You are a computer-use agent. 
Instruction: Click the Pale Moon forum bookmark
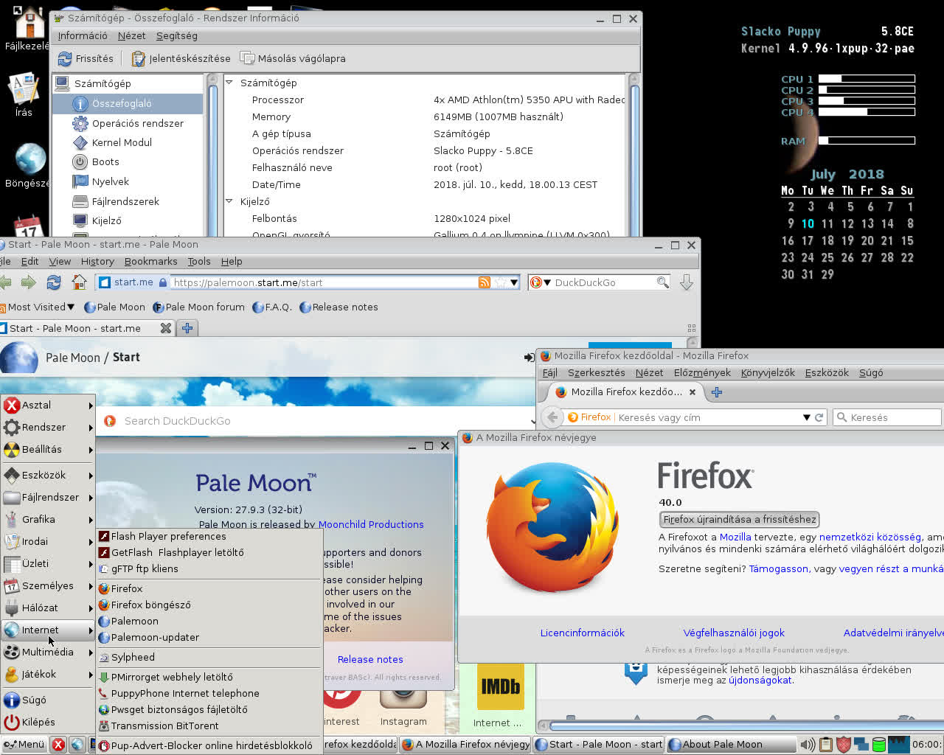pyautogui.click(x=198, y=307)
